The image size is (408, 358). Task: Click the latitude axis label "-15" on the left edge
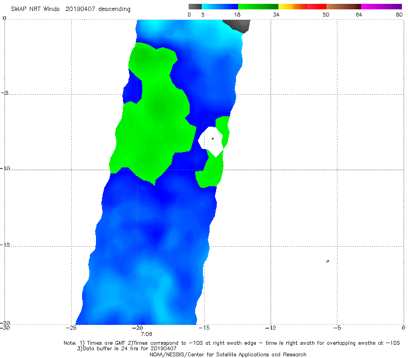[5, 245]
